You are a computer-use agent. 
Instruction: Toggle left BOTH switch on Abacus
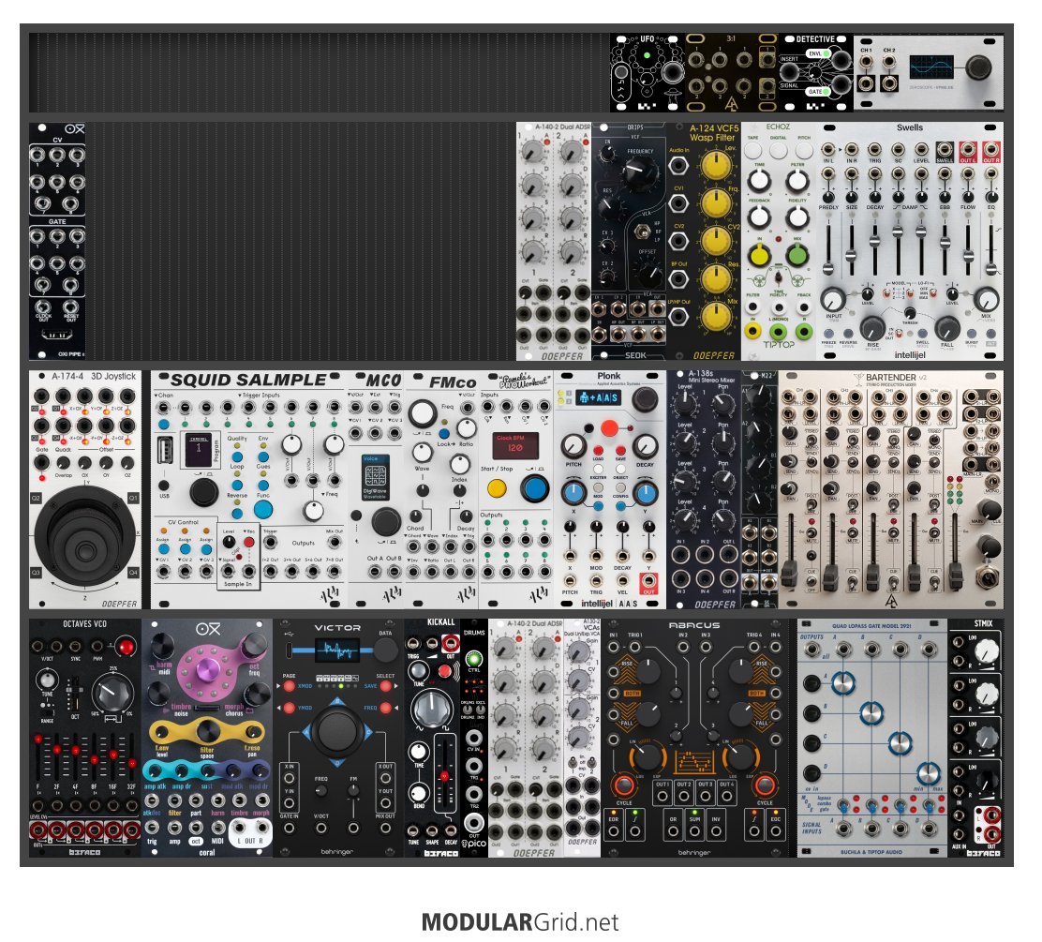click(x=633, y=694)
